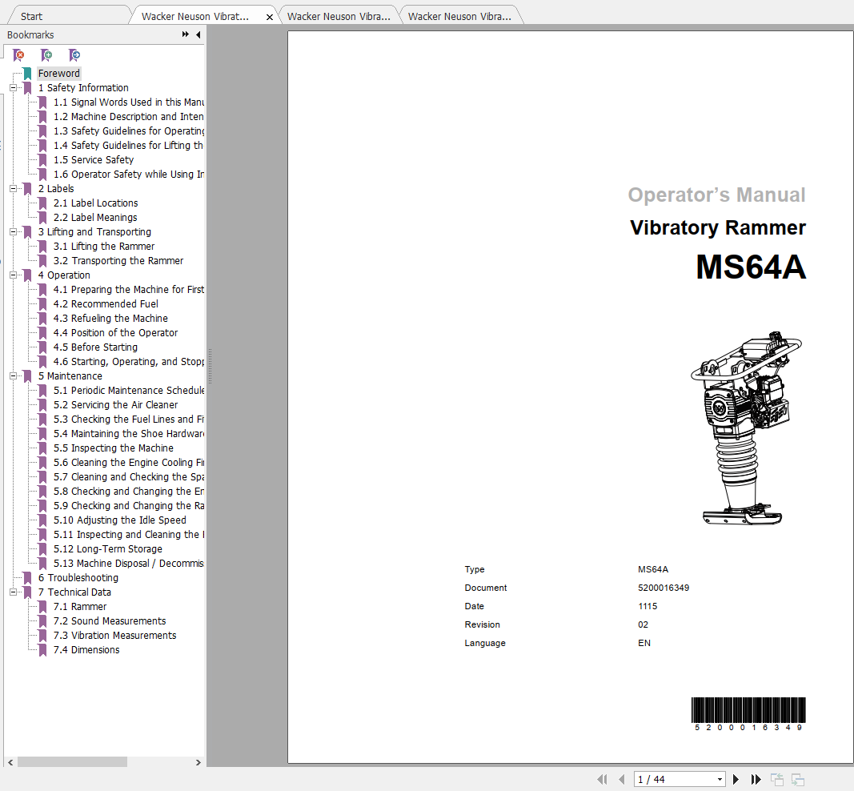The width and height of the screenshot is (854, 791).
Task: Open 4.5 Before Starting bookmark
Action: [95, 347]
